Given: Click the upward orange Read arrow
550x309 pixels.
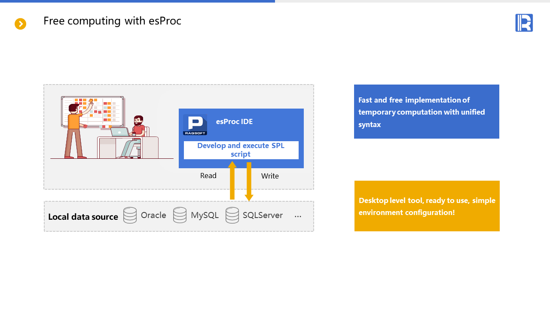Looking at the screenshot, I should pyautogui.click(x=232, y=180).
